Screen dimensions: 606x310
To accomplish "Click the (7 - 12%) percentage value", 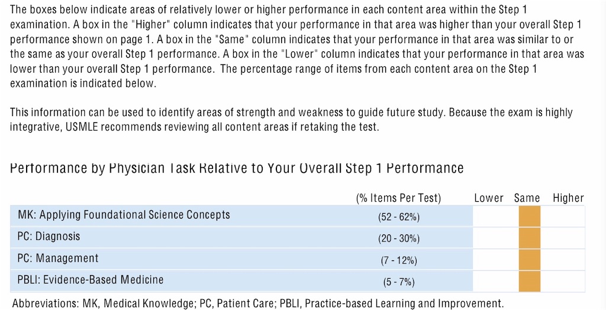I will tap(399, 260).
